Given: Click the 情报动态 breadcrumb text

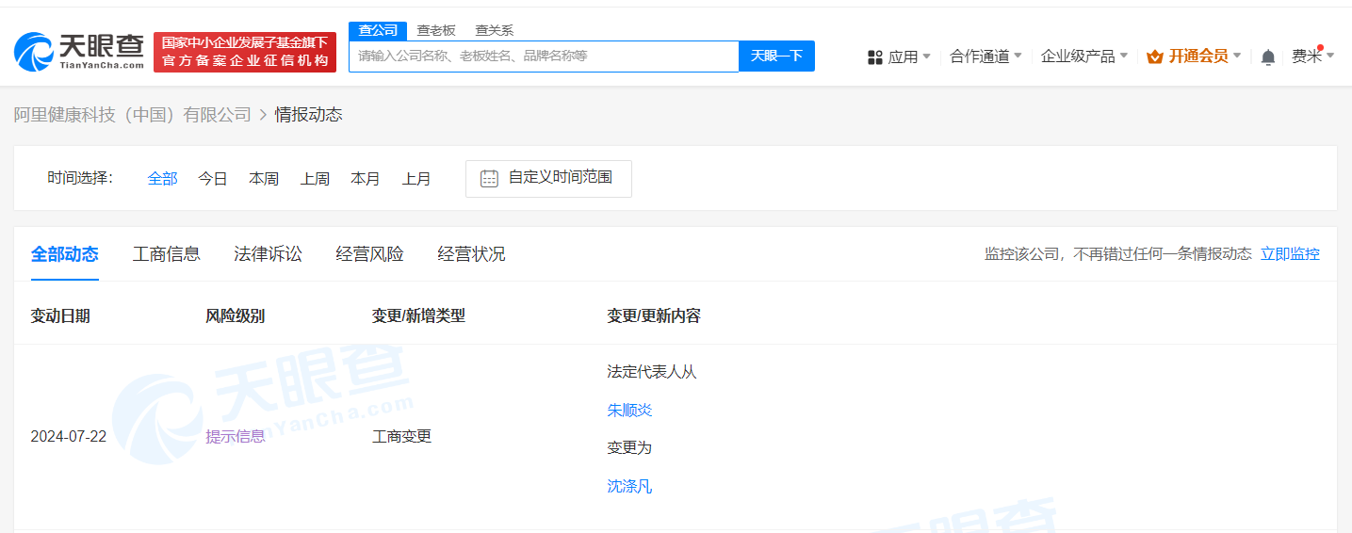Looking at the screenshot, I should [308, 115].
